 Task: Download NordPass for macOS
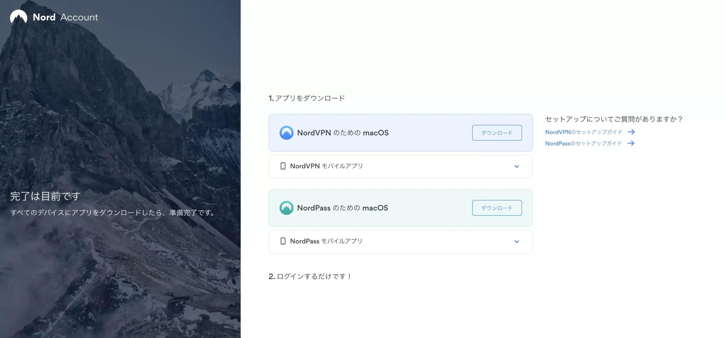pos(497,208)
